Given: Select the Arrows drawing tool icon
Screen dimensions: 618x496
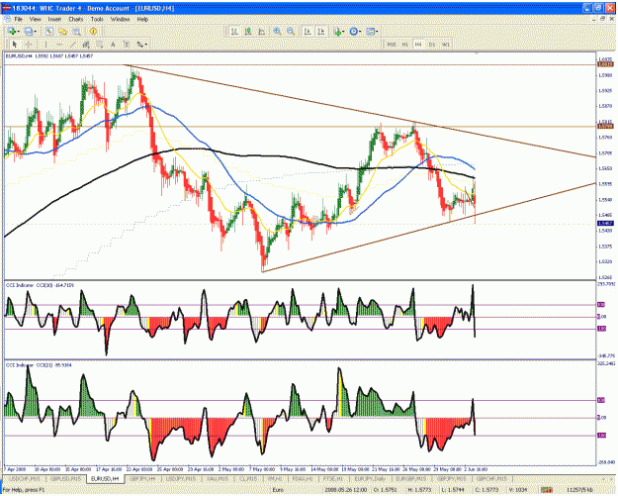Looking at the screenshot, I should click(x=139, y=45).
